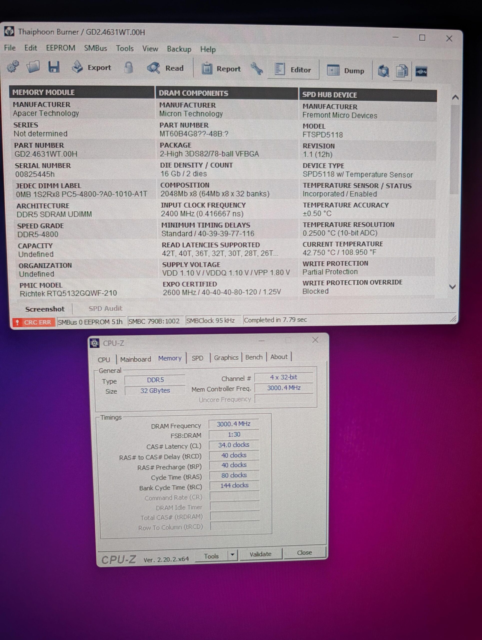Click the DRAM COMPONENTS column header

tap(227, 93)
